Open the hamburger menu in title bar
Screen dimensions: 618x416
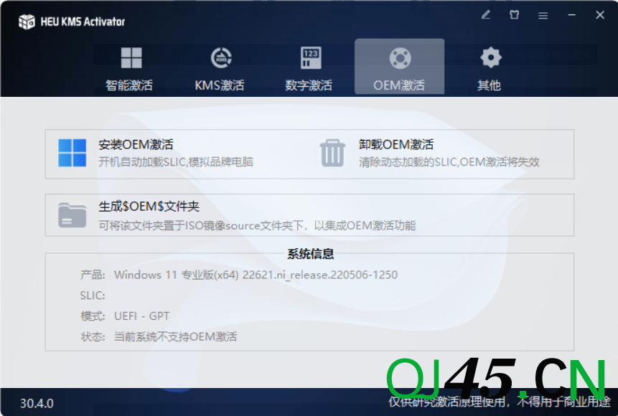click(x=543, y=15)
